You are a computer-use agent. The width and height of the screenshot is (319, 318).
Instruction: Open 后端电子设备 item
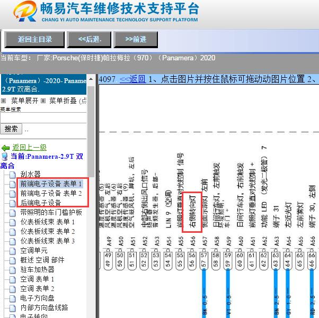[41, 203]
